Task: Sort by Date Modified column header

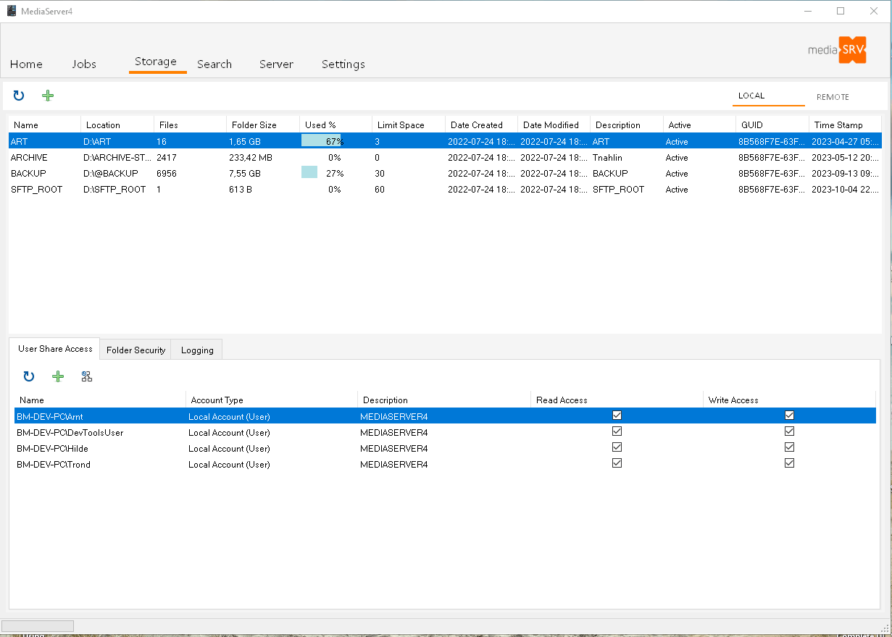Action: (x=554, y=125)
